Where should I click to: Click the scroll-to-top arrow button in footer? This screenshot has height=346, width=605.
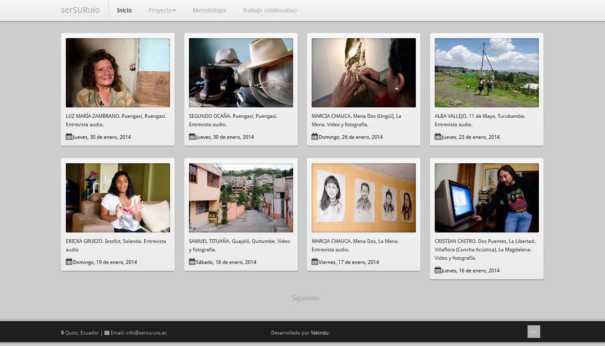click(x=534, y=332)
